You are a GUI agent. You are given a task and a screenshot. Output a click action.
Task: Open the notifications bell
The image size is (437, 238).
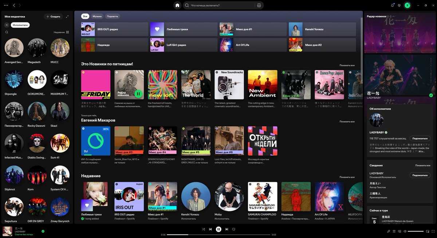392,5
